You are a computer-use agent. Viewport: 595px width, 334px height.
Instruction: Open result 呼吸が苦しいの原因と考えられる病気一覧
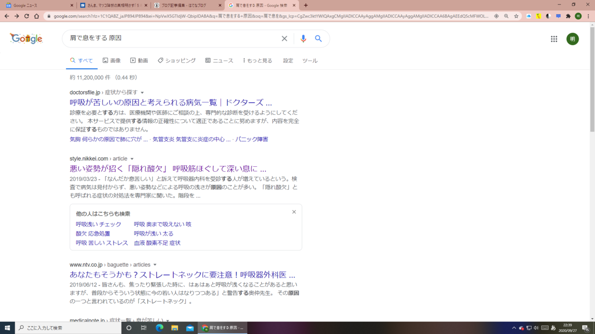[x=171, y=102]
